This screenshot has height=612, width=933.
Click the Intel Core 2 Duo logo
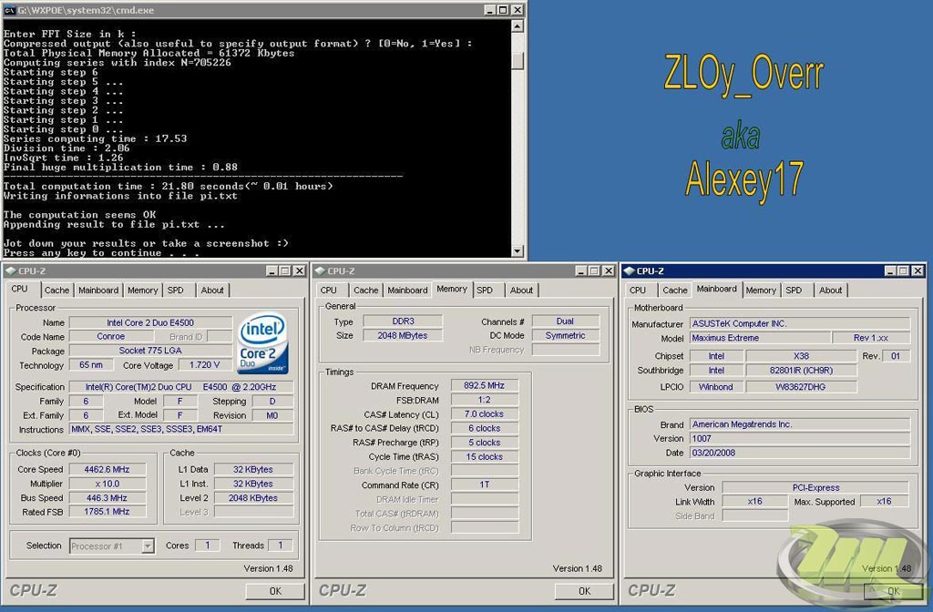pyautogui.click(x=262, y=343)
